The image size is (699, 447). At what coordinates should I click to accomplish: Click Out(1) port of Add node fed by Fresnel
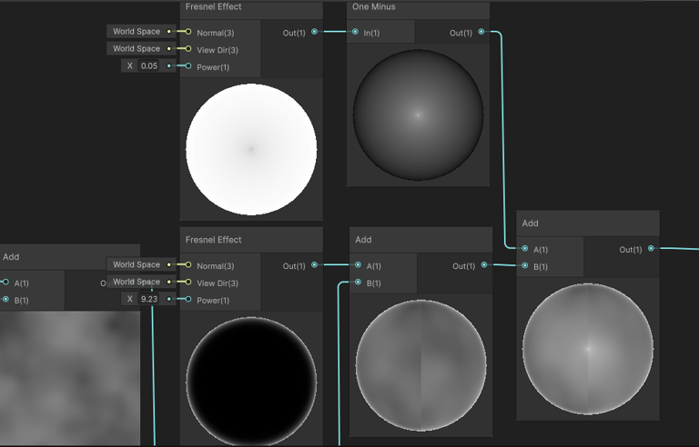point(484,265)
